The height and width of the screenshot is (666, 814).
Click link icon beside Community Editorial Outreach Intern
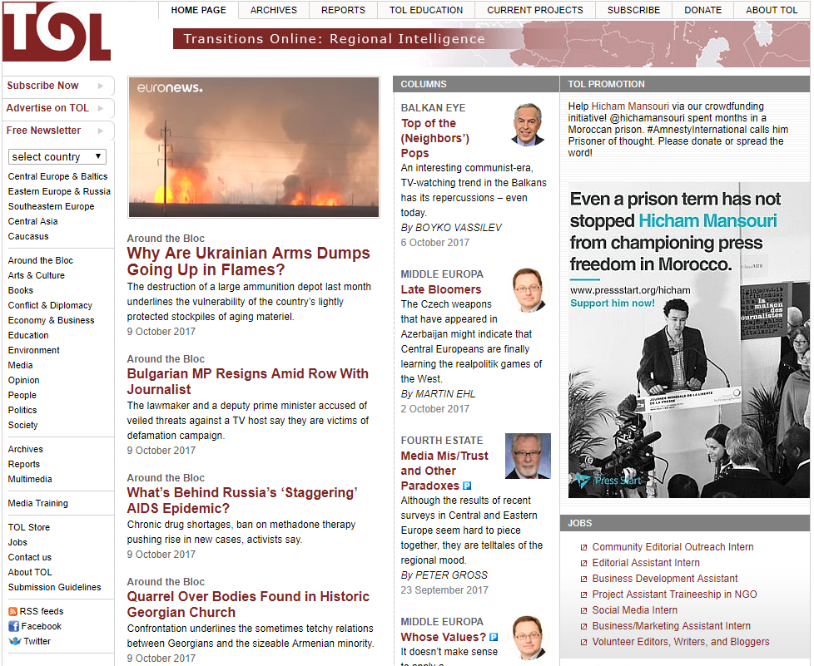583,547
